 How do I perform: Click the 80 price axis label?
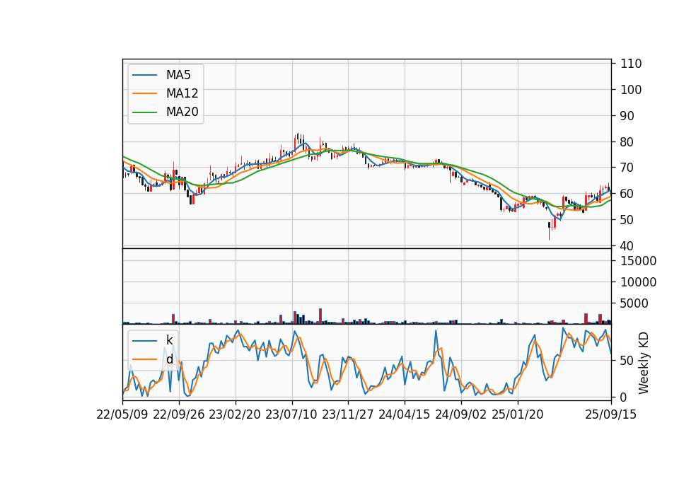(x=627, y=142)
